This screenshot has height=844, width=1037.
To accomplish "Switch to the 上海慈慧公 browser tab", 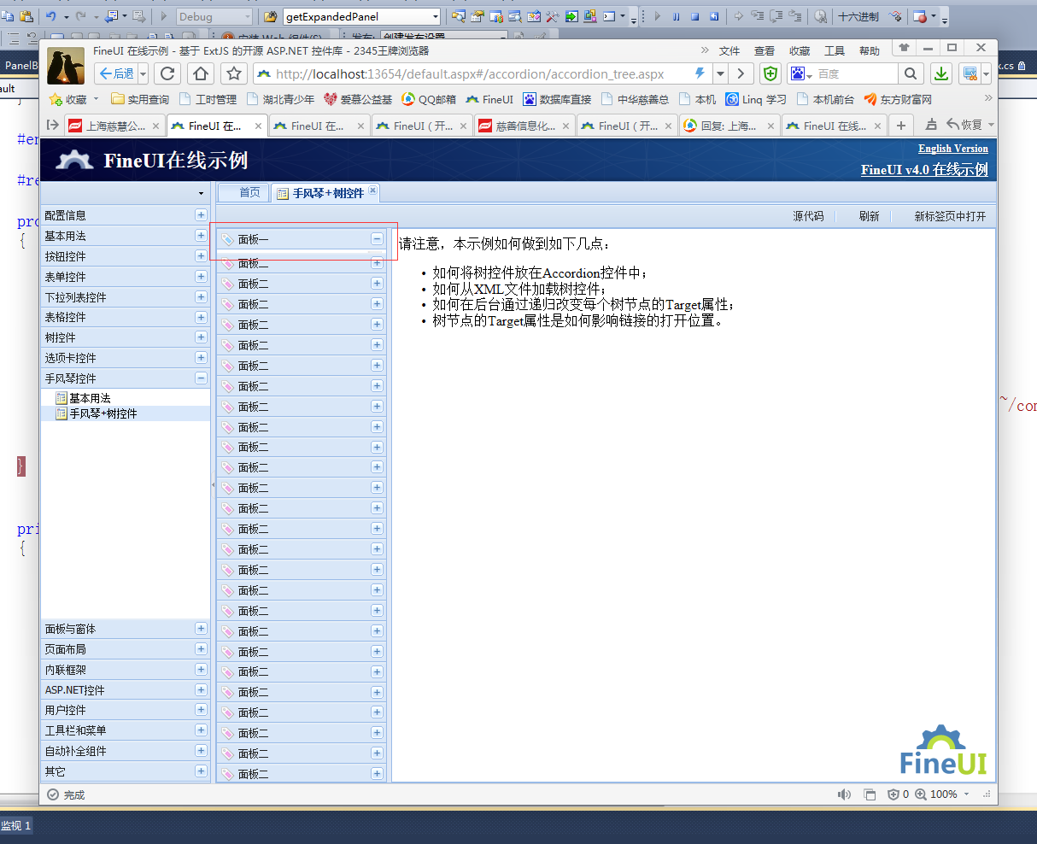I will click(x=114, y=126).
